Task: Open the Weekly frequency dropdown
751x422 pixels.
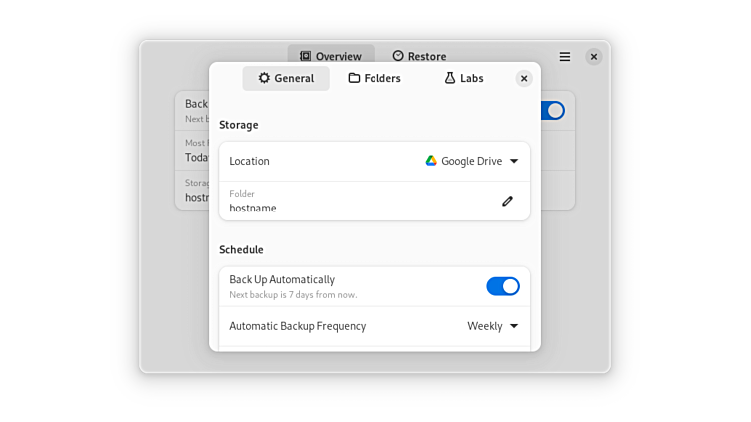Action: pos(493,326)
